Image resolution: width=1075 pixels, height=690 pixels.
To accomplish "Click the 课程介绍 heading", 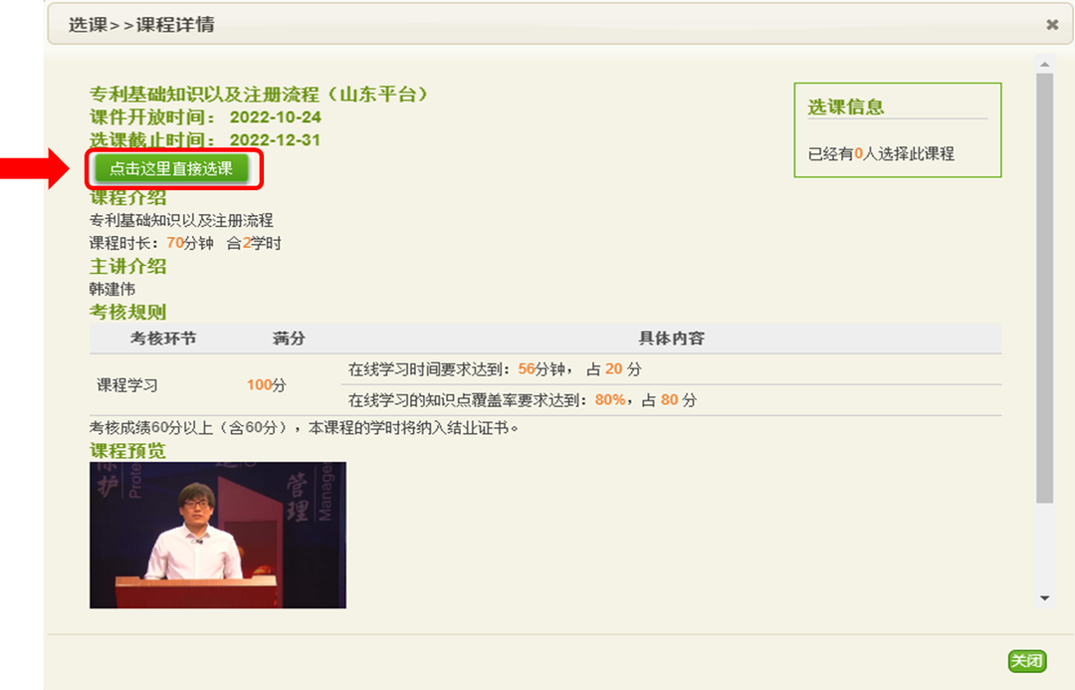I will [x=128, y=198].
